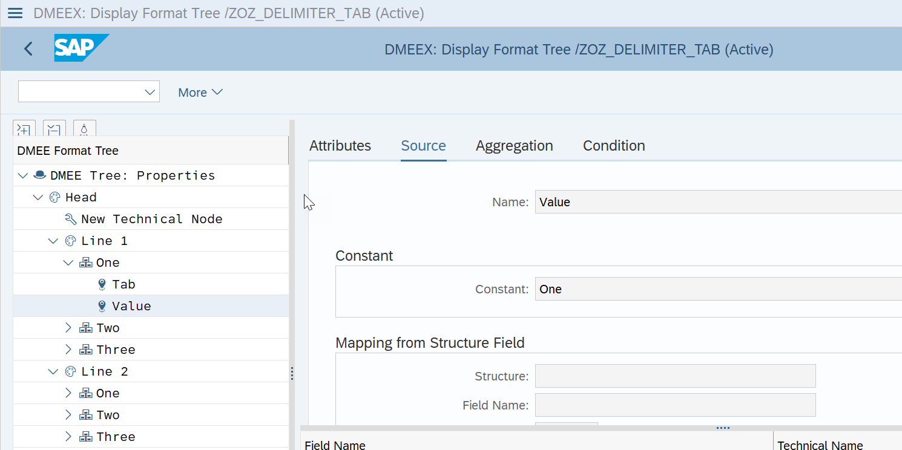
Task: Select the pin icon beside Value
Action: pos(102,306)
